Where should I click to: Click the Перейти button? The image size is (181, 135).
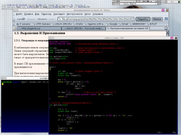tap(143, 19)
